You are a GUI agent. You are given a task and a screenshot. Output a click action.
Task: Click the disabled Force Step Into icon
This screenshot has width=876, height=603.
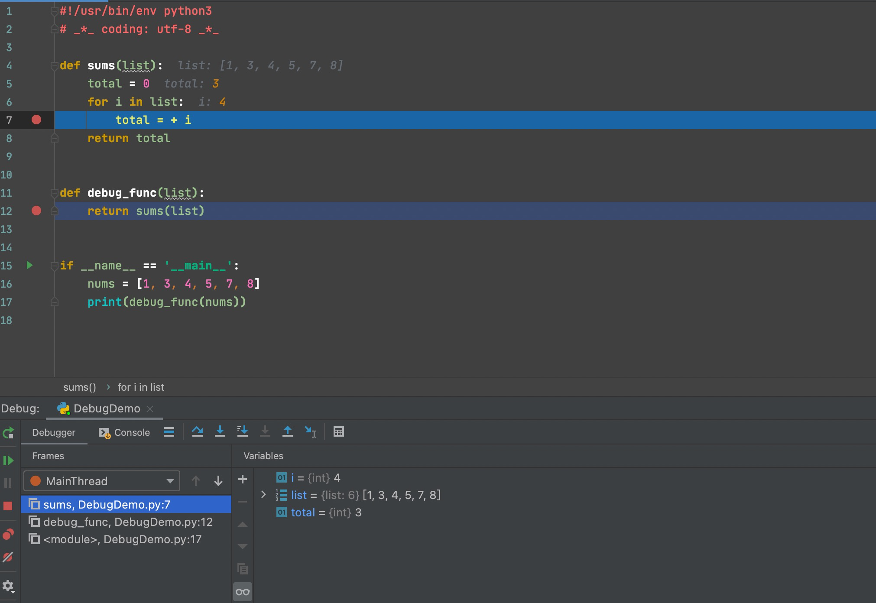click(x=265, y=432)
